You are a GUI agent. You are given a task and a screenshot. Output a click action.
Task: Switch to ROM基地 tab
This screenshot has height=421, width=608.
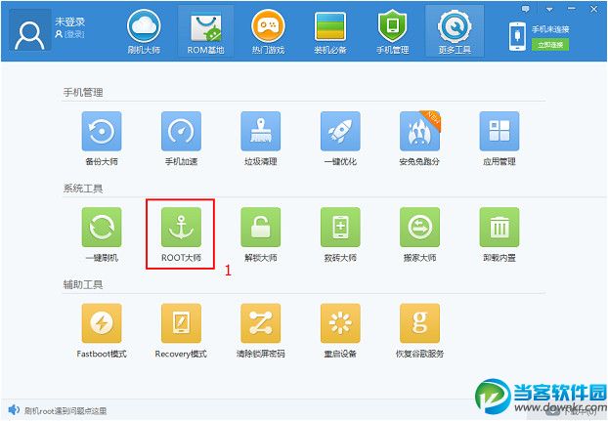click(205, 32)
